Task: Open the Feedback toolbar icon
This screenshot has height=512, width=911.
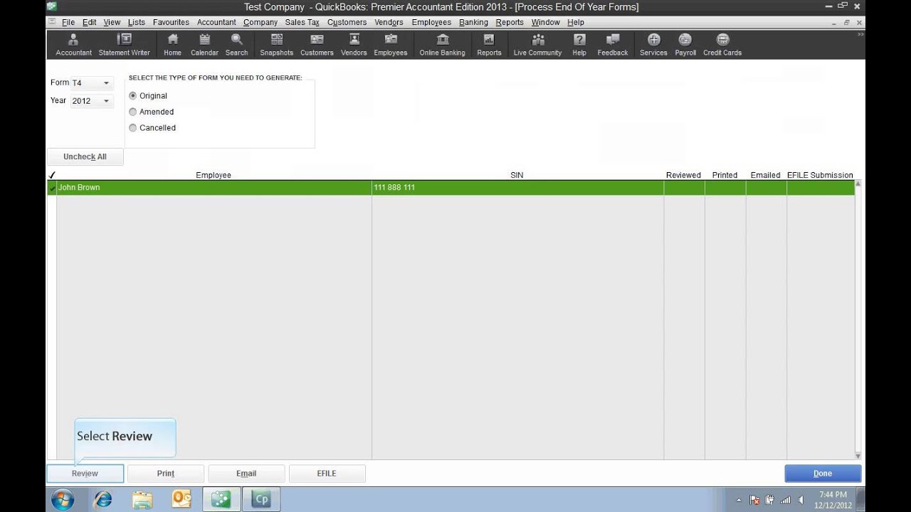Action: [613, 44]
